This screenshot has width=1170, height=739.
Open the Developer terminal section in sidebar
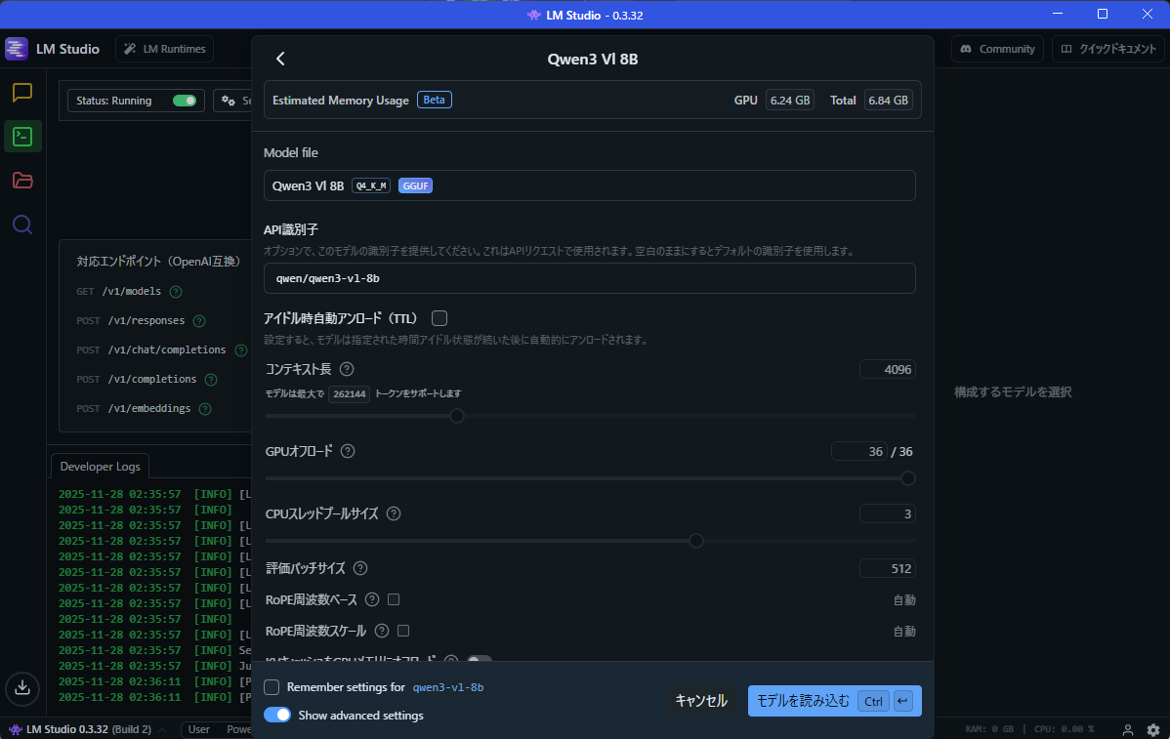22,137
